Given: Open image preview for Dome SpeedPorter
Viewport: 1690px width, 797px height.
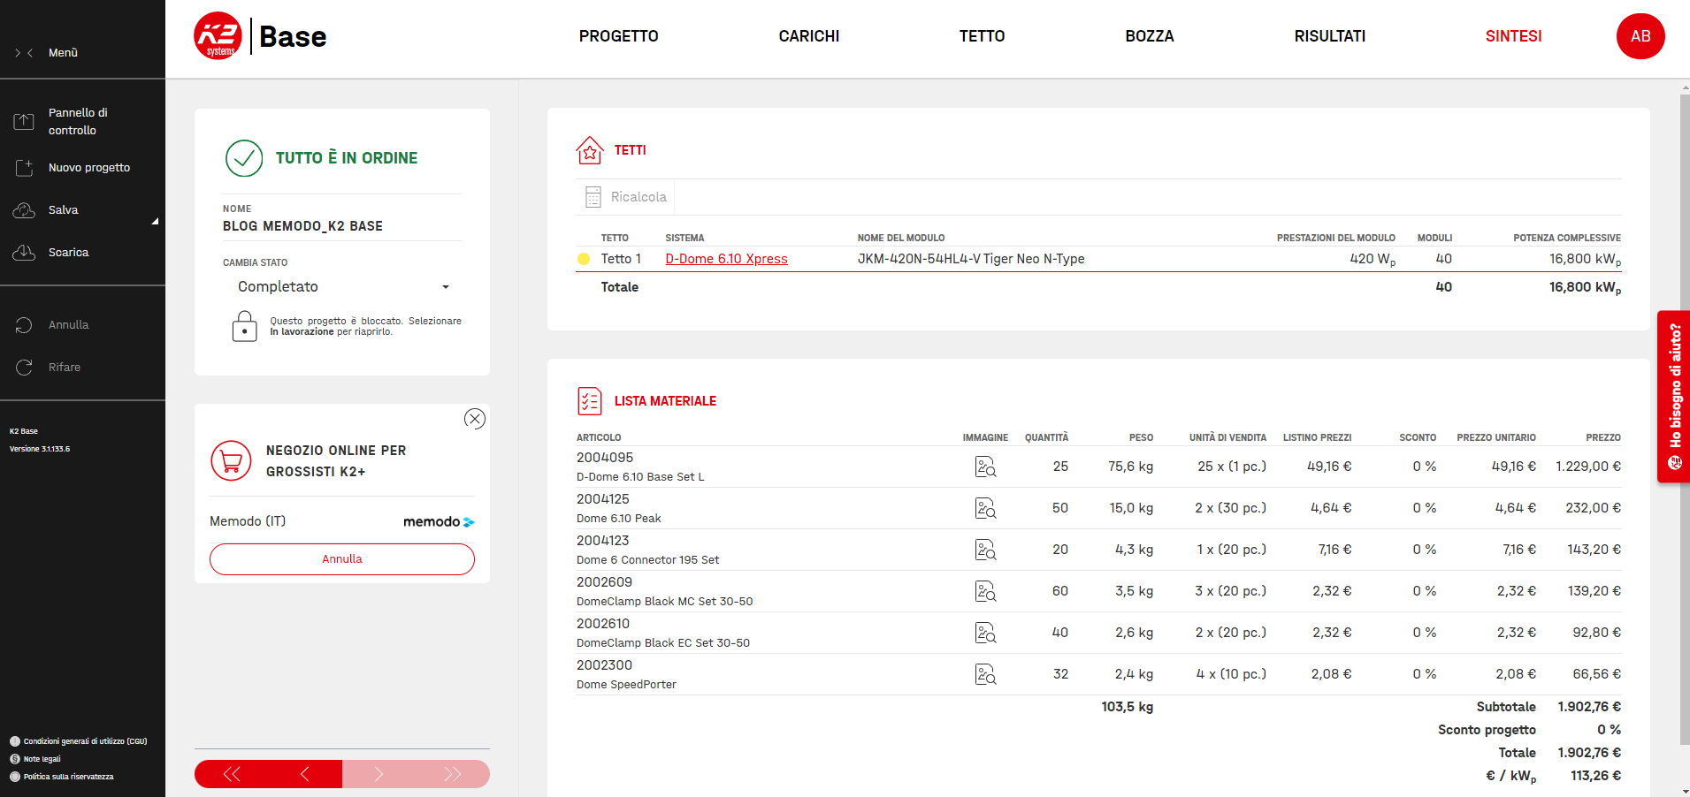Looking at the screenshot, I should (x=985, y=674).
